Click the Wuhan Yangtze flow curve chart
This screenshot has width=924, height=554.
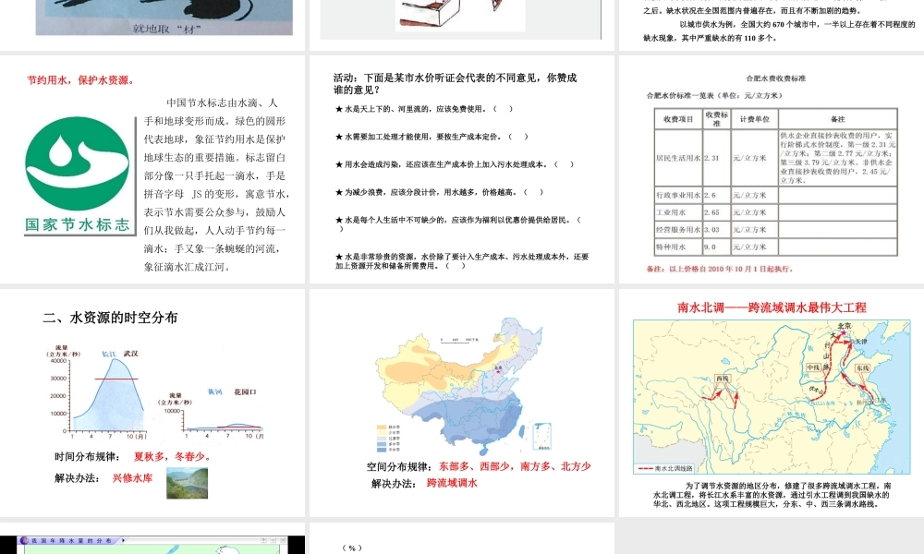point(97,393)
